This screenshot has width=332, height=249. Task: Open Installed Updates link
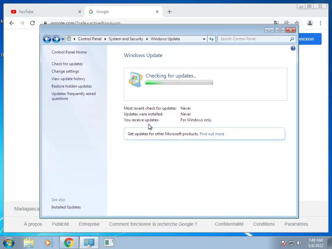66,207
